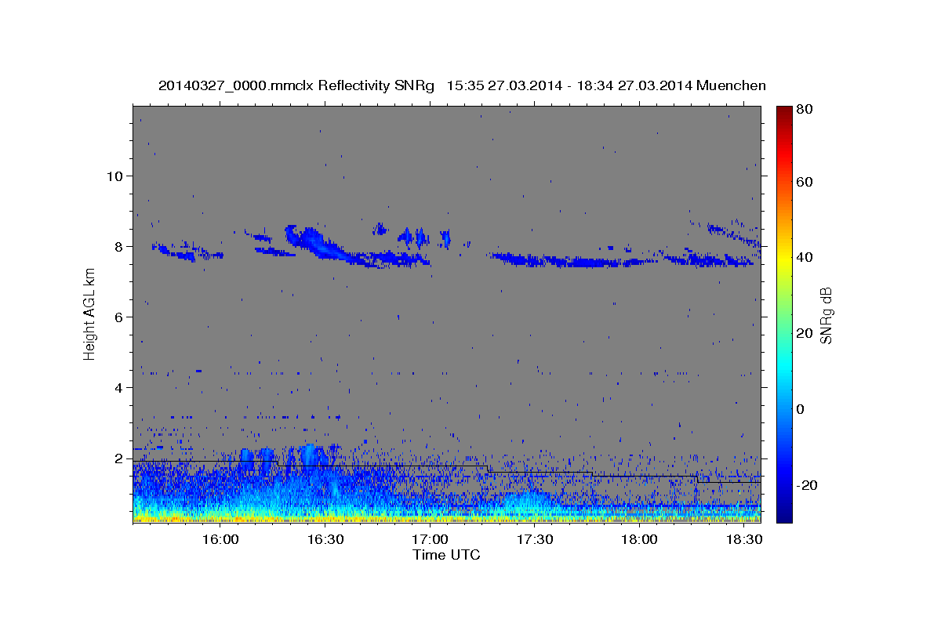Click the colorbar value 60

pyautogui.click(x=806, y=182)
